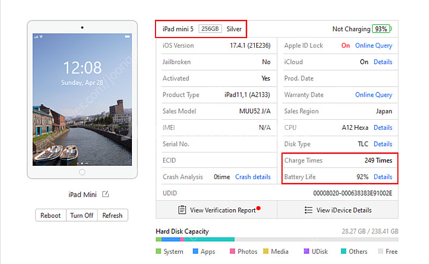The width and height of the screenshot is (429, 264).
Task: Click the ECID label
Action: click(169, 160)
